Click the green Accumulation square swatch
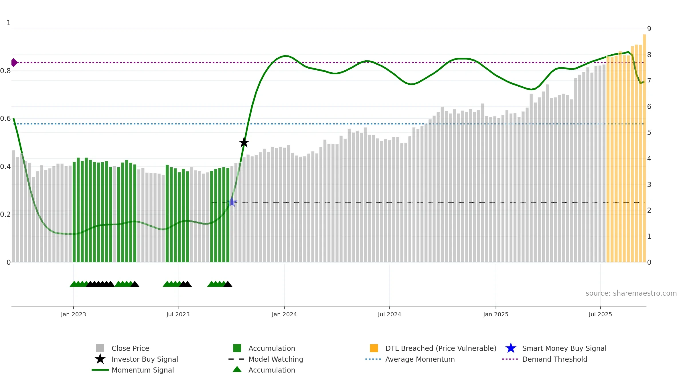The image size is (687, 386). (x=237, y=348)
